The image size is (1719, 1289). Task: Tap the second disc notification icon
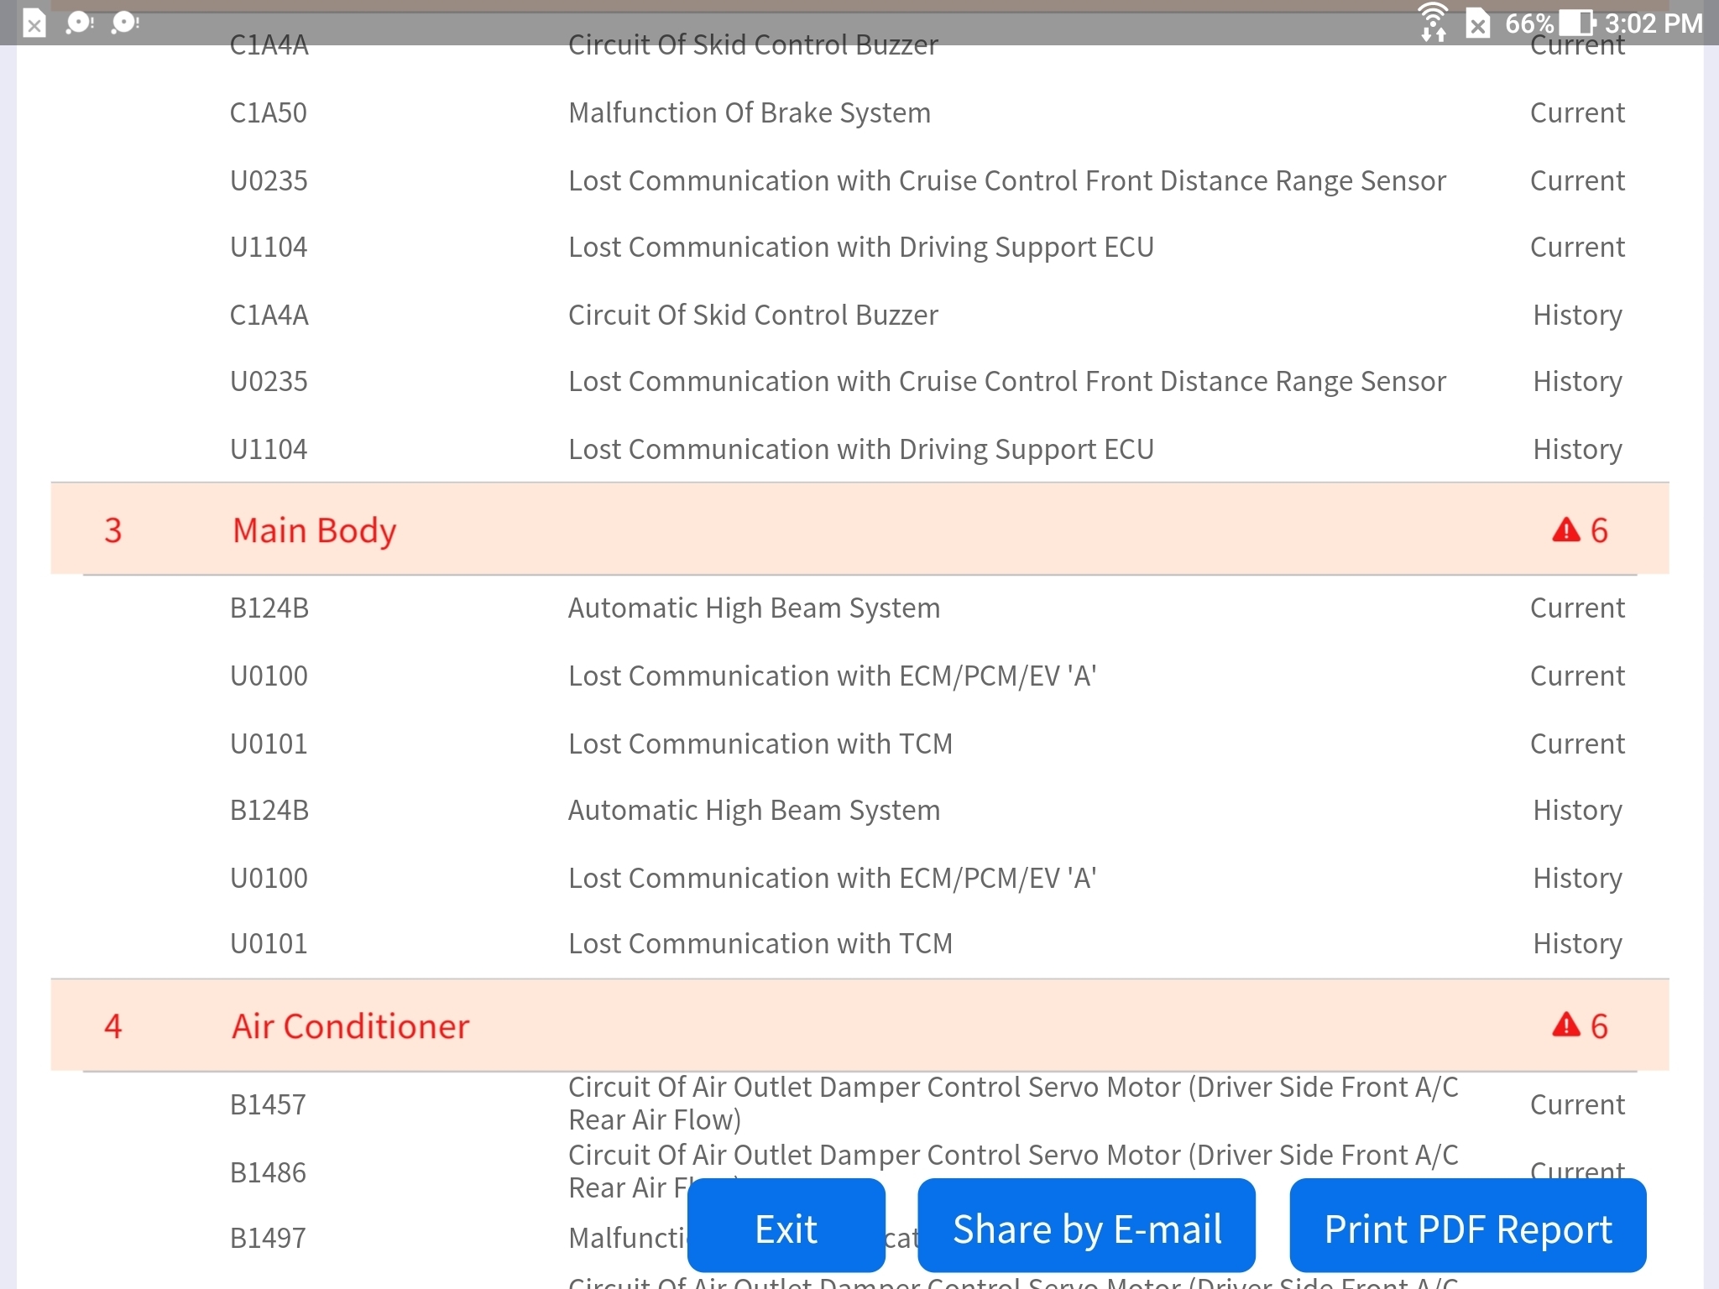(x=80, y=23)
